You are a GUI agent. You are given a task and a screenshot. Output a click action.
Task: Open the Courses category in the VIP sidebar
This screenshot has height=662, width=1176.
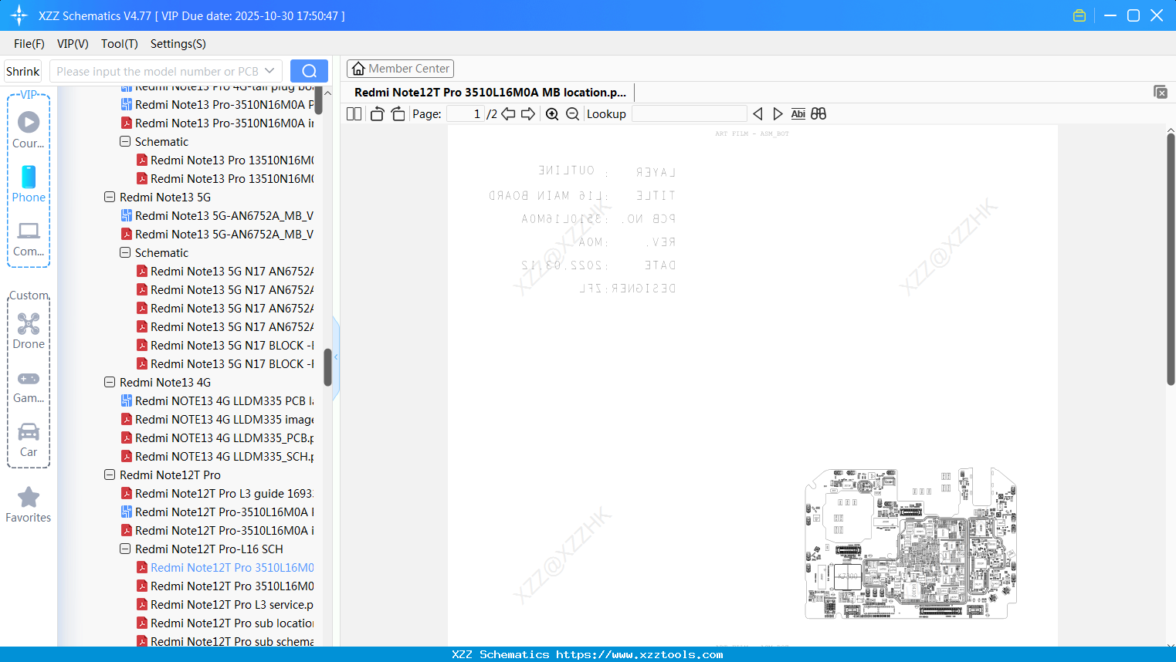pos(29,130)
